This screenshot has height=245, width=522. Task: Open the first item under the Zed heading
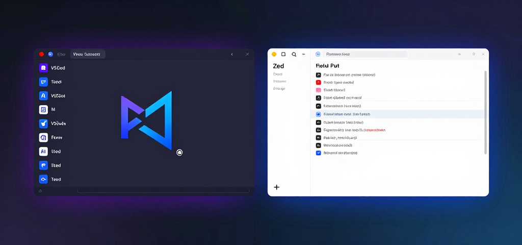(278, 74)
